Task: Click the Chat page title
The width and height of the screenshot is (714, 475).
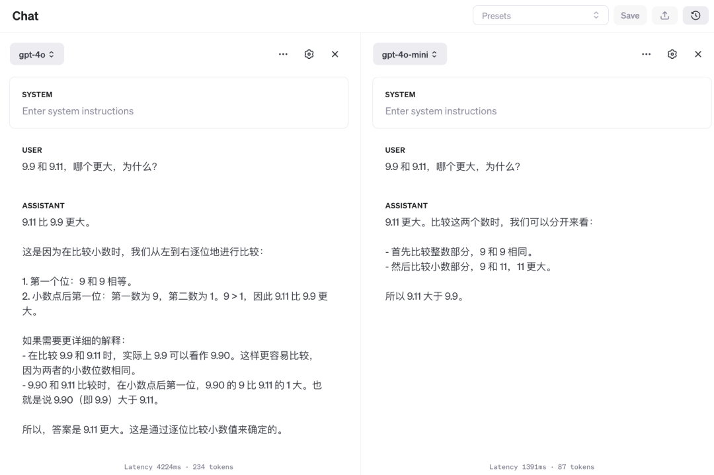Action: pos(25,15)
